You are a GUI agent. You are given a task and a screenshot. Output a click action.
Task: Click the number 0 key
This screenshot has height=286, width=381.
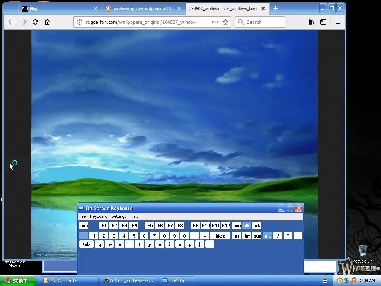coord(184,236)
